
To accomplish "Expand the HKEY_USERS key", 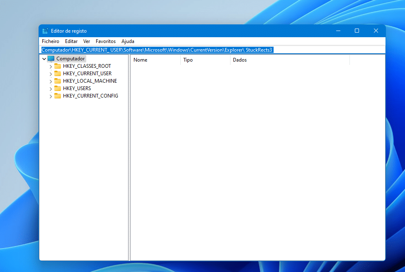I will 51,89.
